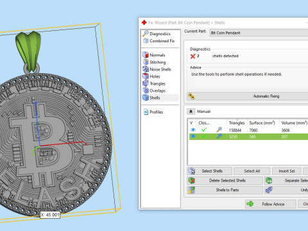Collapse the Manual section
Image resolution: width=308 pixels, height=231 pixels.
[x=191, y=112]
